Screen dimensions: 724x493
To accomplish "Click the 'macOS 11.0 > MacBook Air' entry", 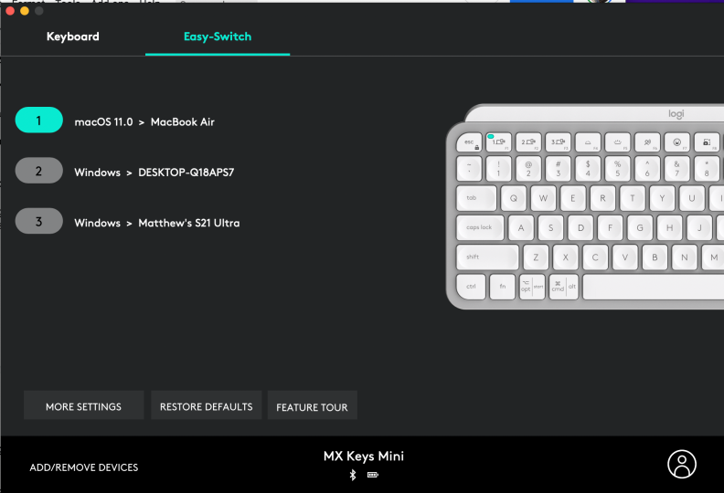I will click(144, 121).
